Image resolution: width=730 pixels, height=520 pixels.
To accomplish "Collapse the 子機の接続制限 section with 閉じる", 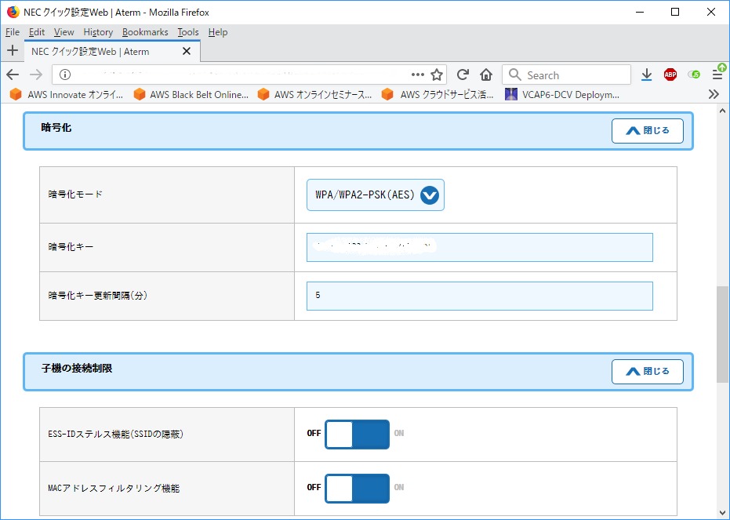I will [x=647, y=372].
